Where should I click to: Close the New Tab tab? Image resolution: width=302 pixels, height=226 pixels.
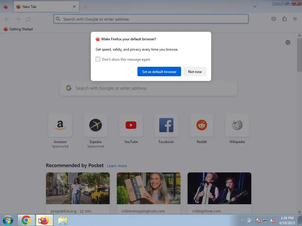point(74,6)
